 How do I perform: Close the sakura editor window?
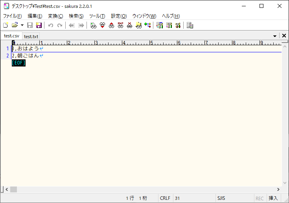[x=280, y=6]
